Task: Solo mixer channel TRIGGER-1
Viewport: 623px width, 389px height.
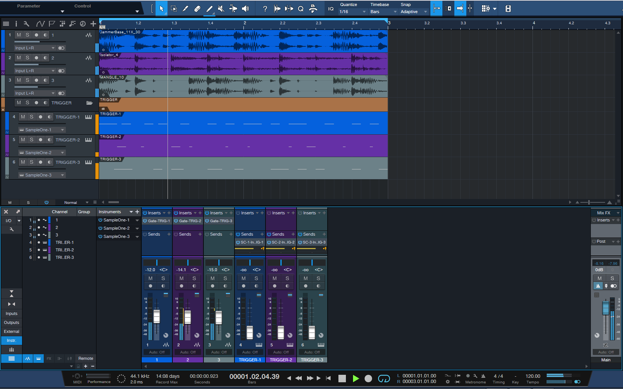Action: pyautogui.click(x=256, y=278)
